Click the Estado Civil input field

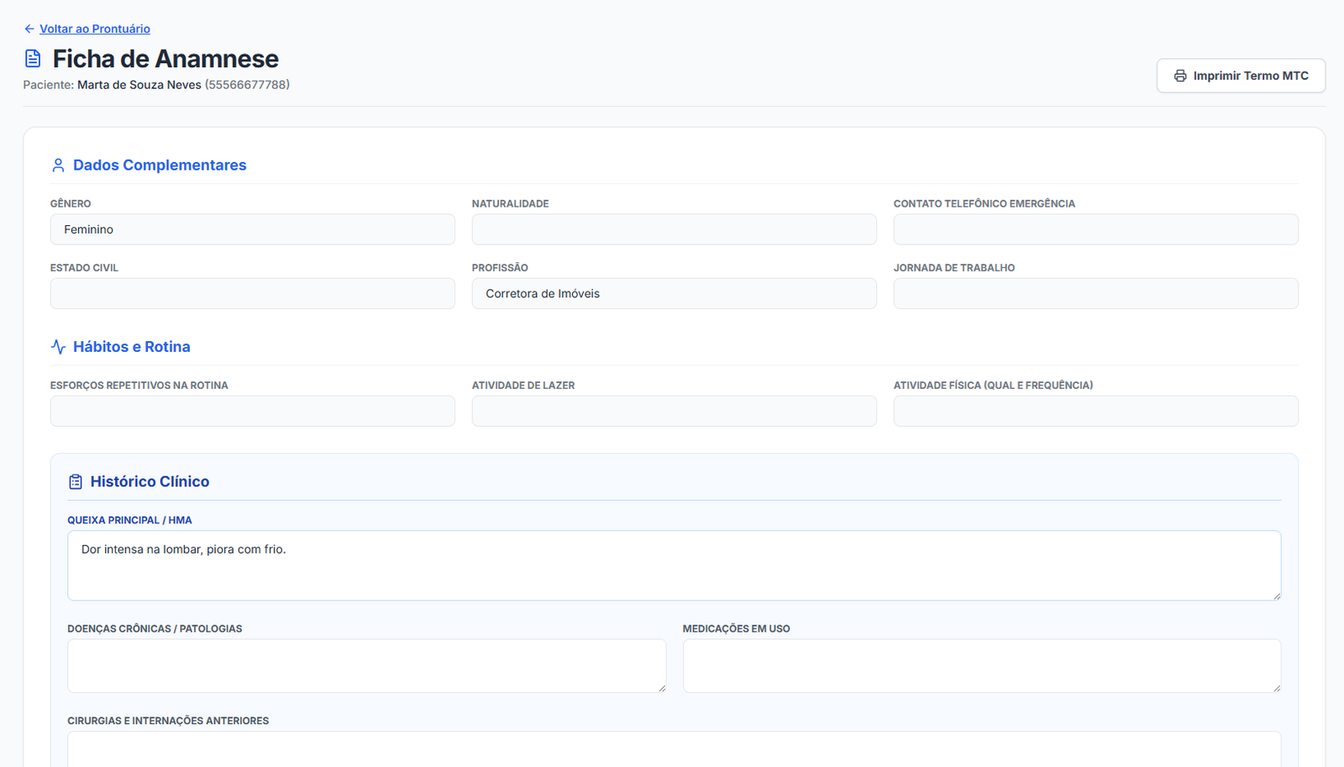(253, 293)
